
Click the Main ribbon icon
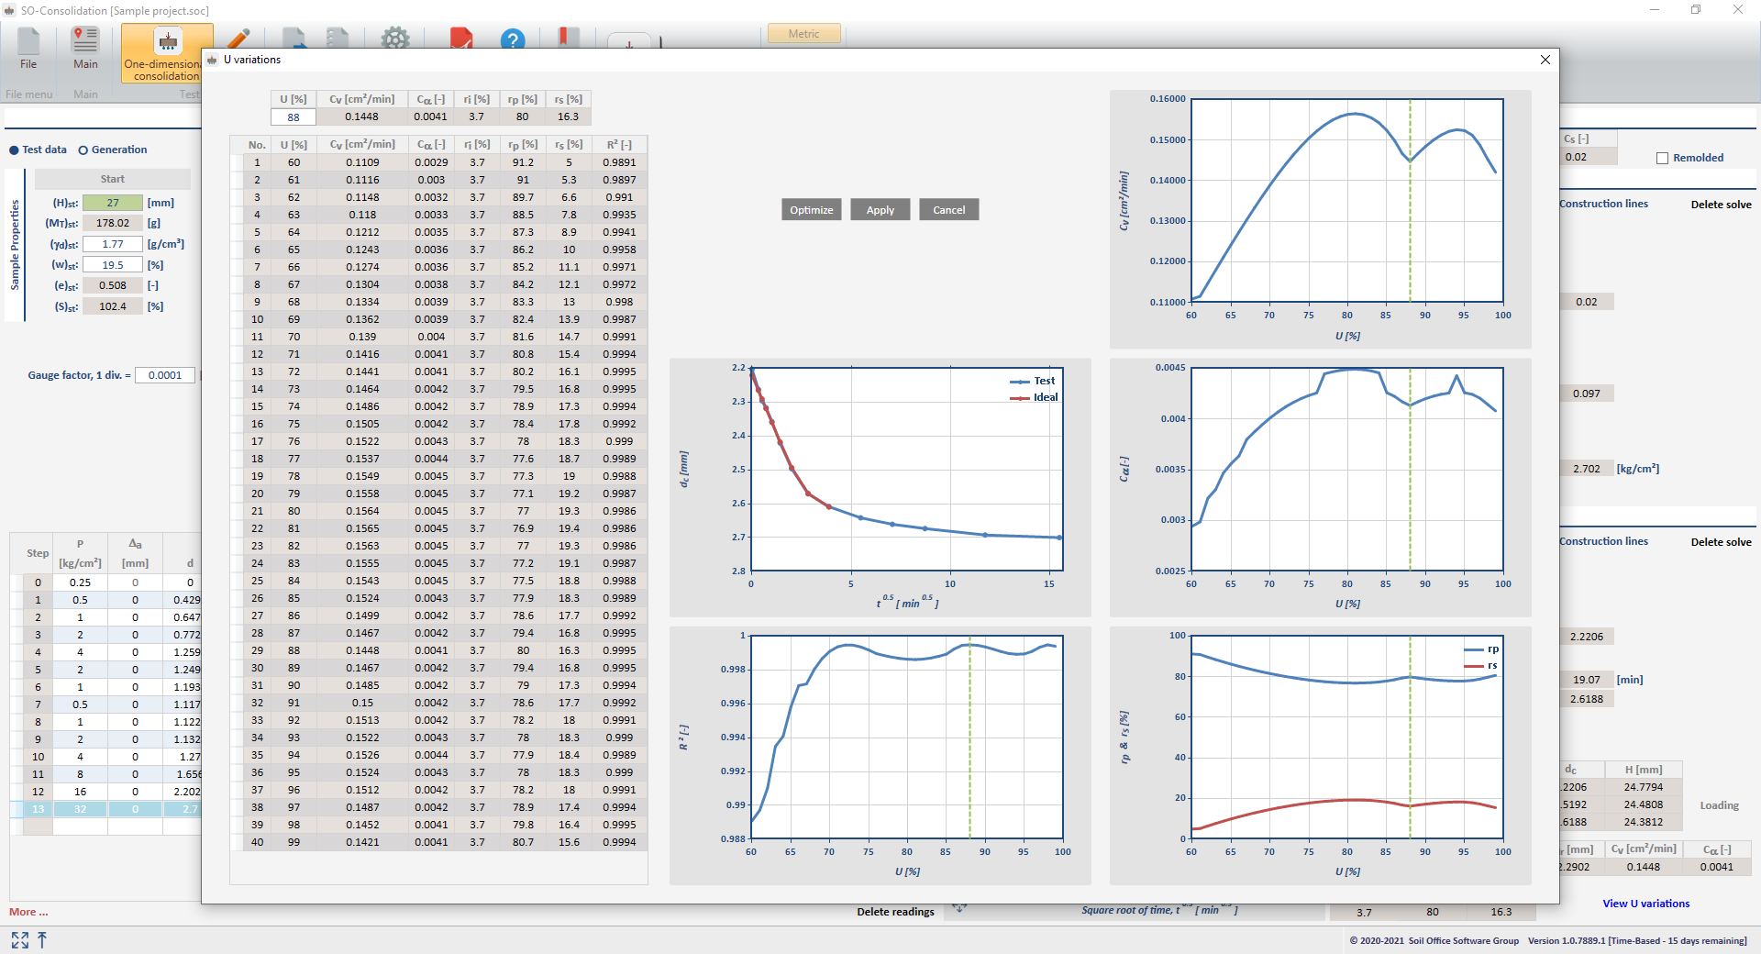[85, 42]
